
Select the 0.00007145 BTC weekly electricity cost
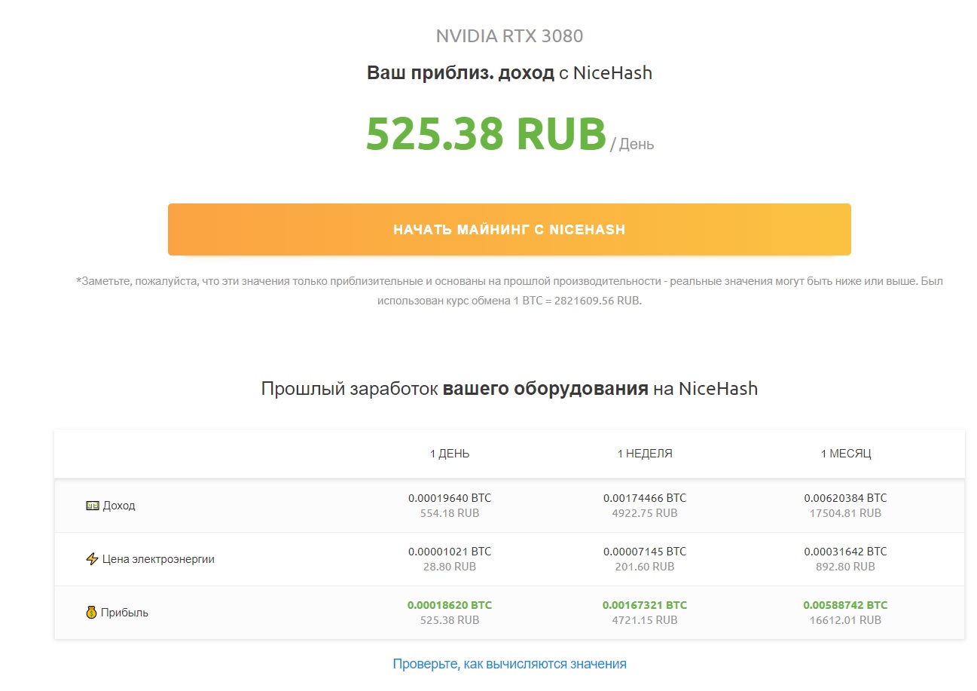point(645,552)
